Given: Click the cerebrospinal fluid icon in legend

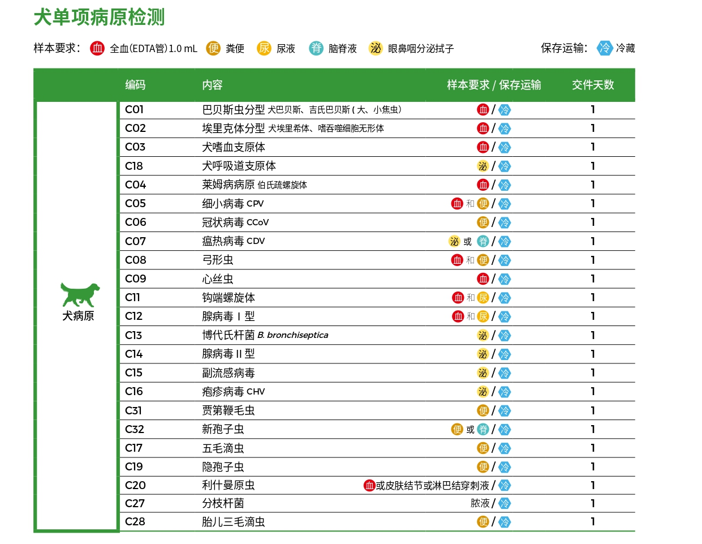Looking at the screenshot, I should click(x=316, y=48).
